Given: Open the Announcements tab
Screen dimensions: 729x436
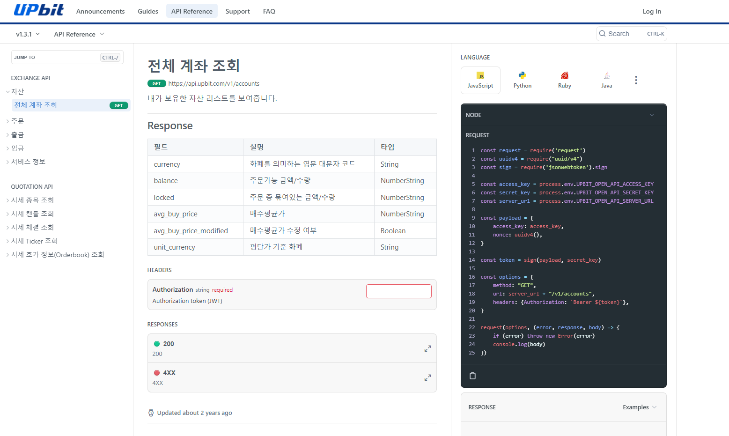Looking at the screenshot, I should tap(101, 11).
